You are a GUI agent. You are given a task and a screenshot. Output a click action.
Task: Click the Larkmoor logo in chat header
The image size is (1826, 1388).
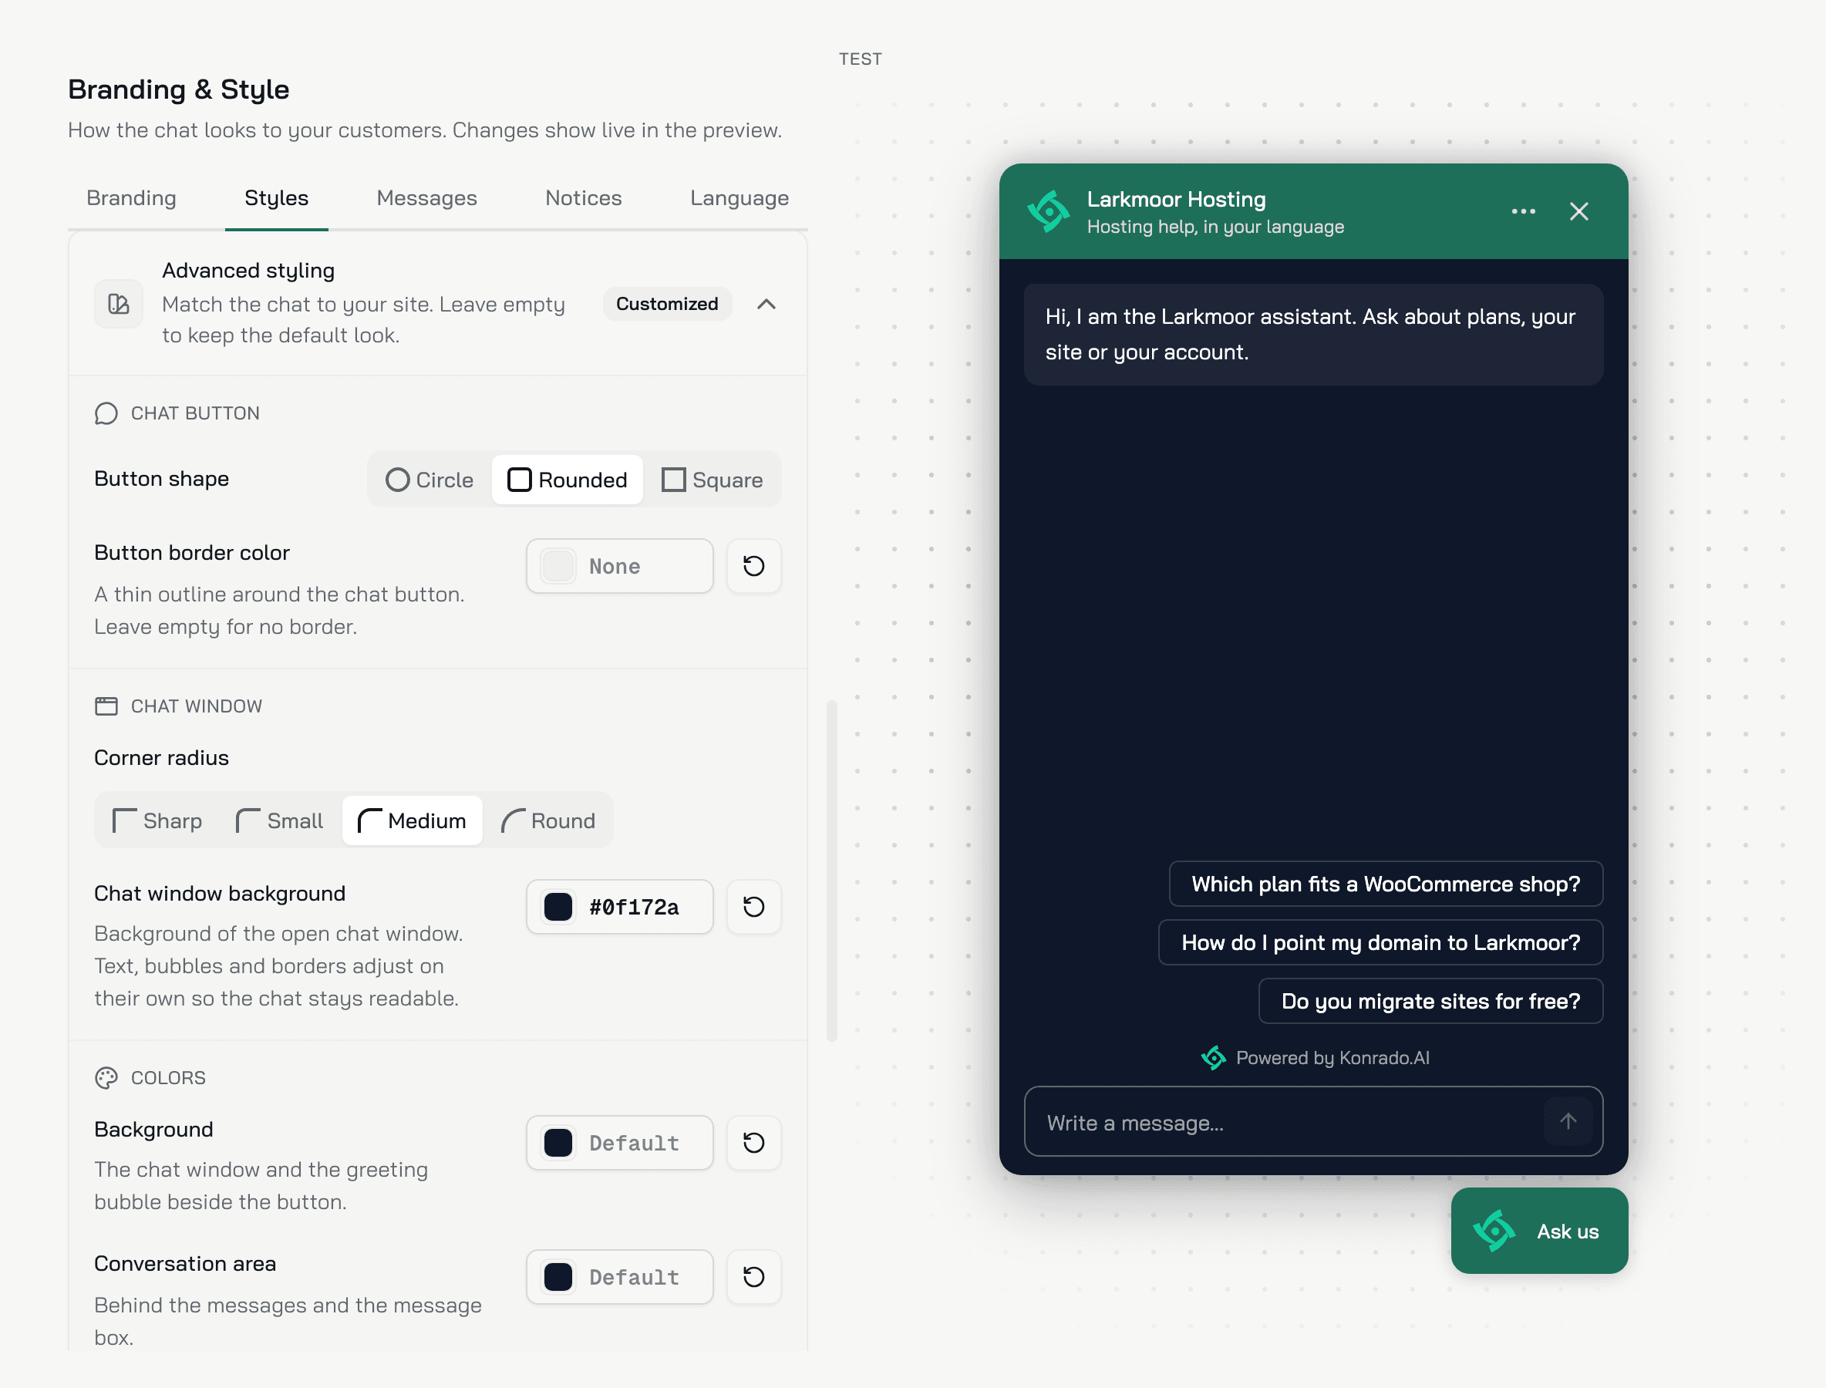[1048, 211]
